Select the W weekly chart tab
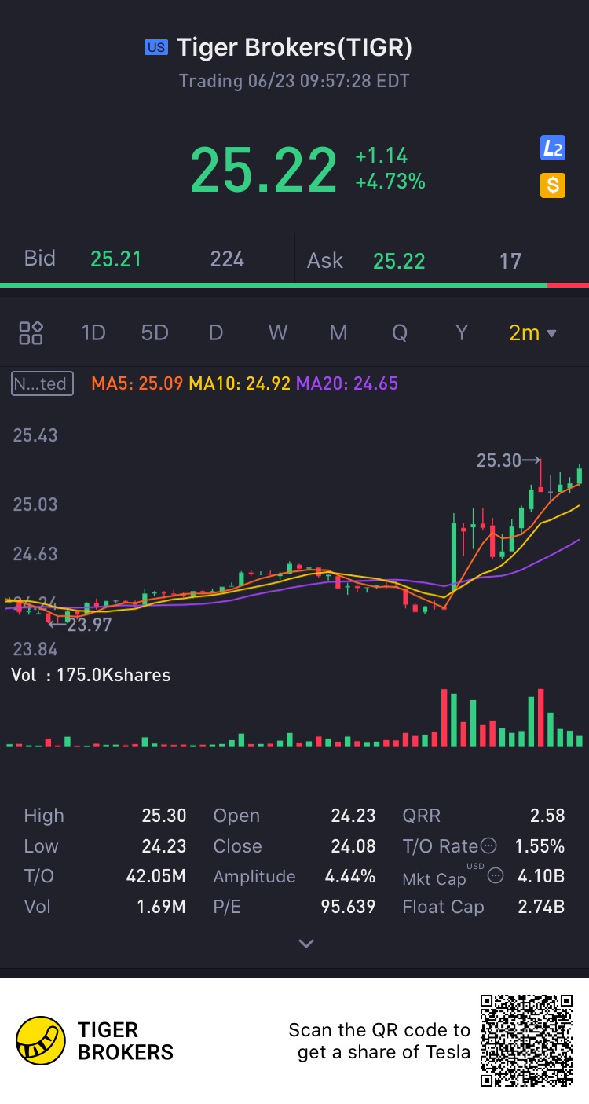 tap(277, 332)
